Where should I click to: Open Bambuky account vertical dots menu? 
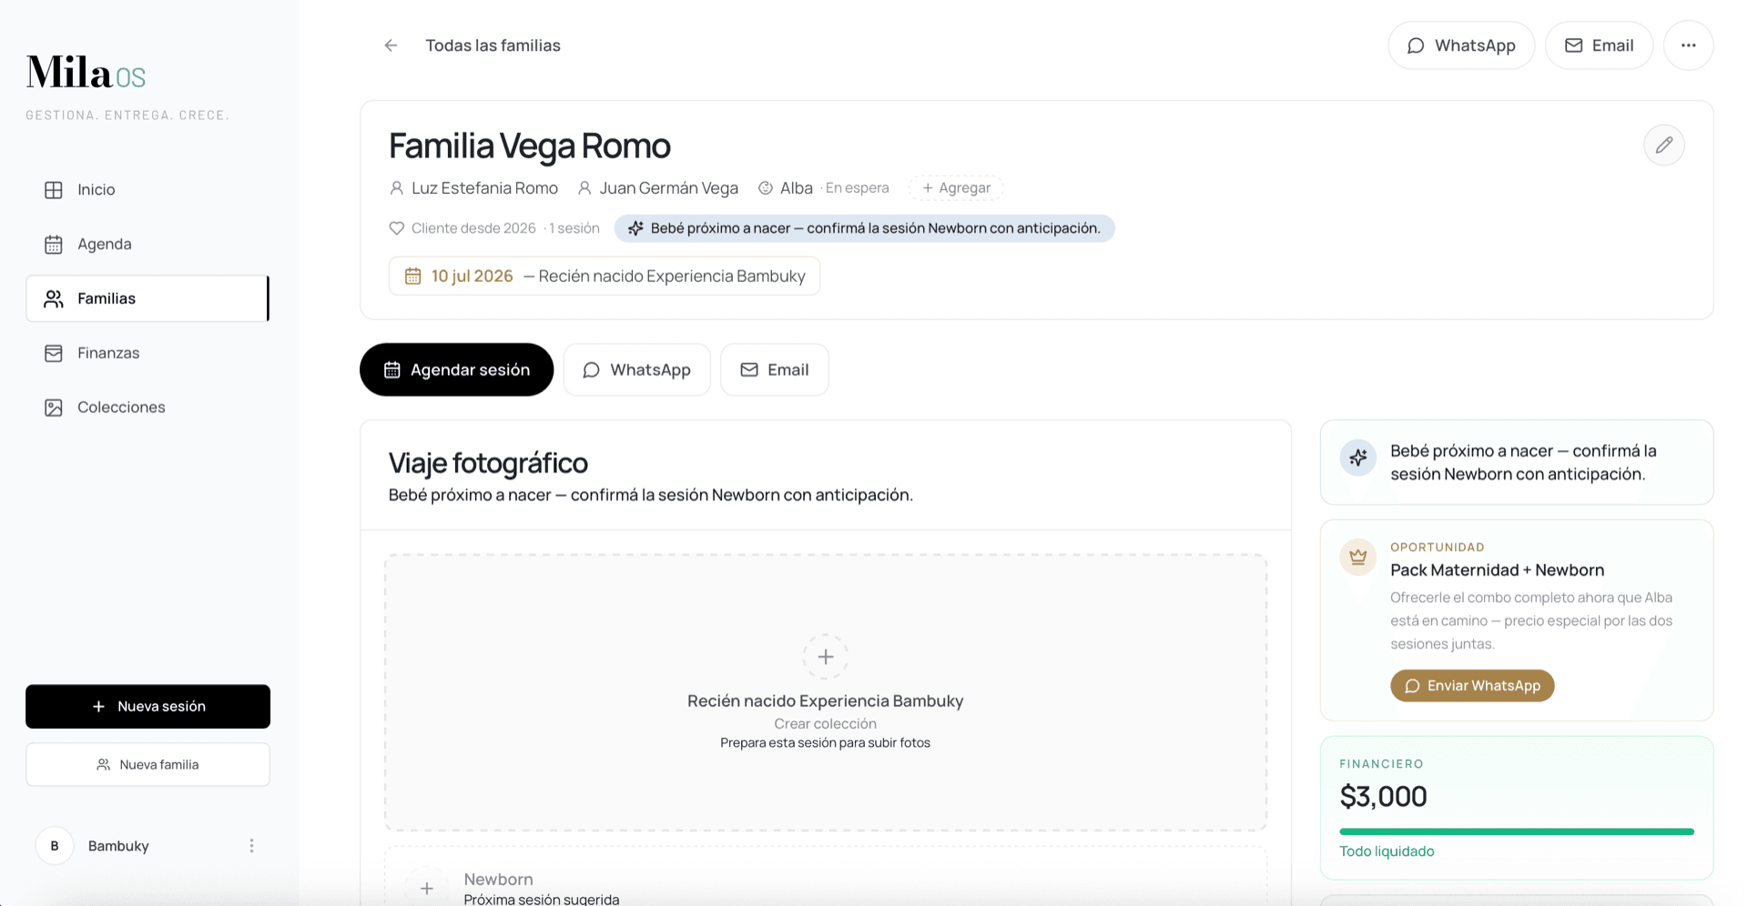[251, 846]
